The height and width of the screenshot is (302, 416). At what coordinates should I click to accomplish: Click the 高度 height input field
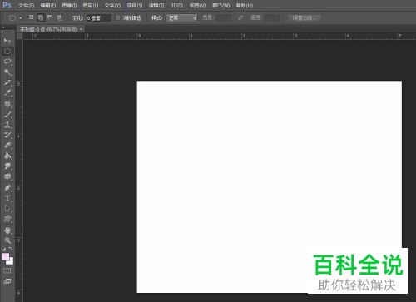pos(272,18)
